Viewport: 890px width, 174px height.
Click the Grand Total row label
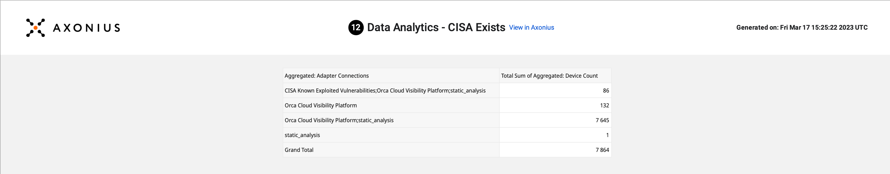coord(299,150)
